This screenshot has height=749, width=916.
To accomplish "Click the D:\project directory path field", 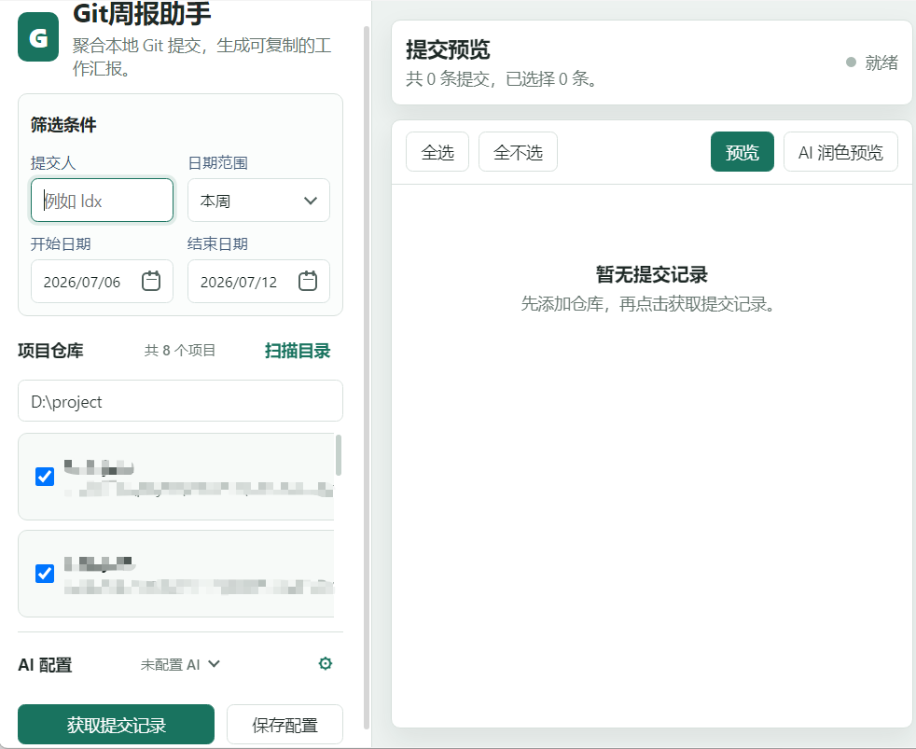I will (x=181, y=401).
